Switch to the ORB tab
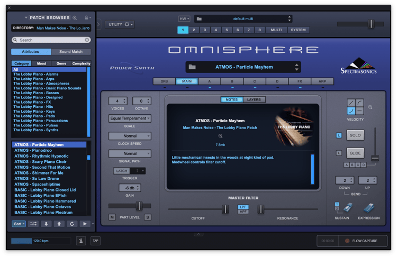 click(164, 81)
